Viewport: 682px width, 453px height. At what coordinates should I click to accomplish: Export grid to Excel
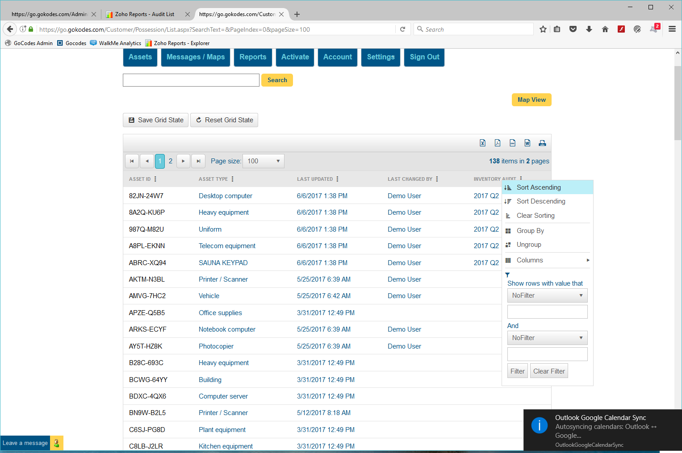(482, 143)
